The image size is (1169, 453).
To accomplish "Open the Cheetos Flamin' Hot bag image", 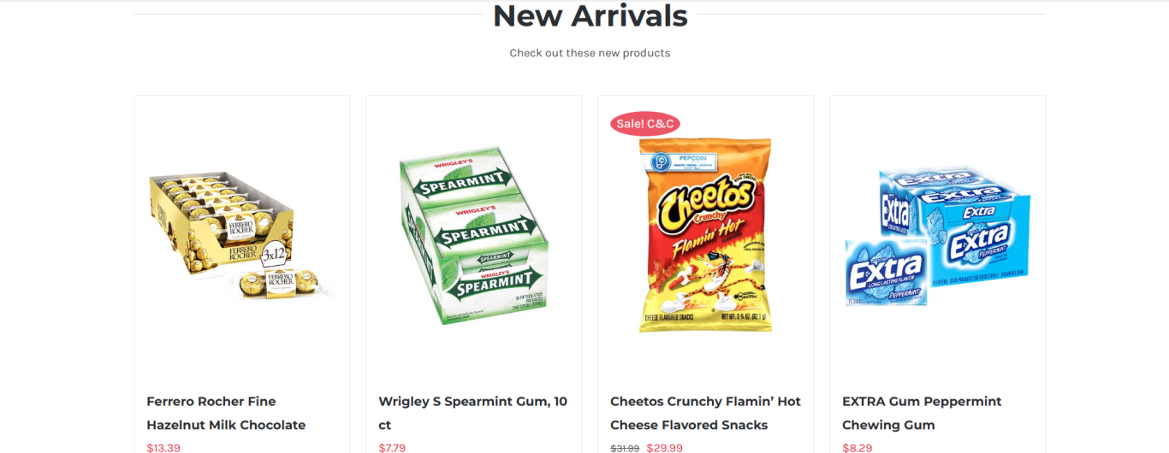I will pyautogui.click(x=706, y=235).
